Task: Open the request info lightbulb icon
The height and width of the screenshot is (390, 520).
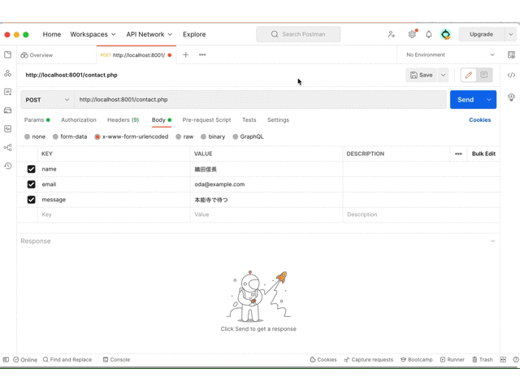Action: click(511, 97)
